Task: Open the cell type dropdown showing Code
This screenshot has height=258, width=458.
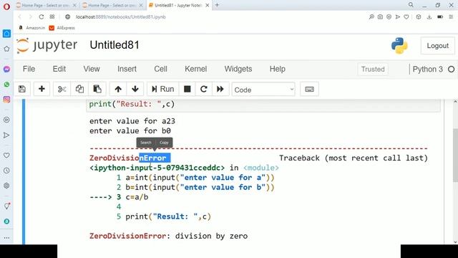Action: pos(263,90)
